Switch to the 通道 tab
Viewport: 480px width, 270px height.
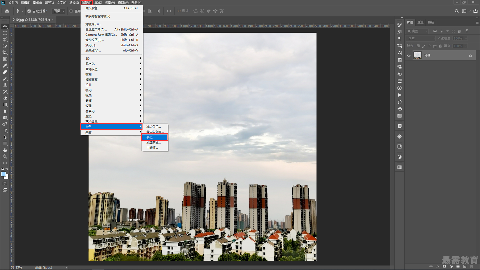pyautogui.click(x=420, y=22)
